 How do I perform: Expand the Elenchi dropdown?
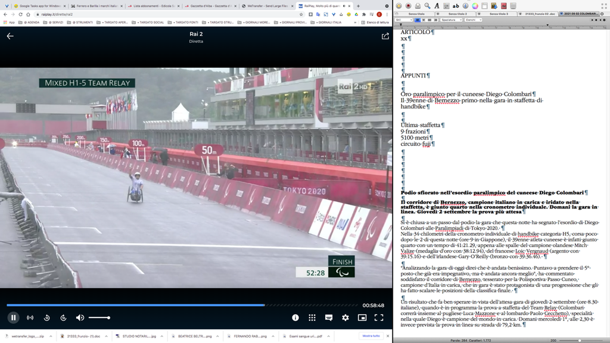point(474,20)
